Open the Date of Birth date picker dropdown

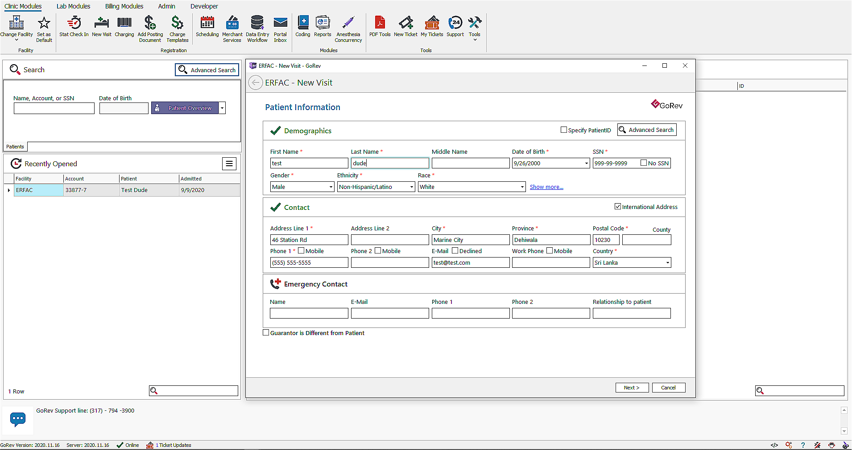586,164
